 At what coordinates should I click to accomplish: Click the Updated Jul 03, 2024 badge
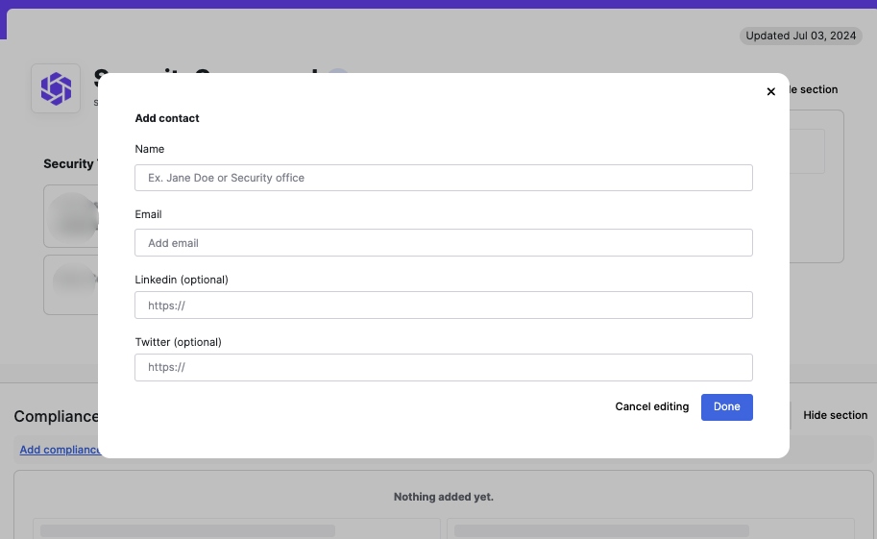tap(800, 36)
